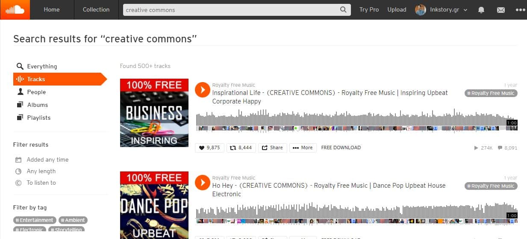Open Inkstory.gr profile dropdown
527x239 pixels.
(442, 10)
